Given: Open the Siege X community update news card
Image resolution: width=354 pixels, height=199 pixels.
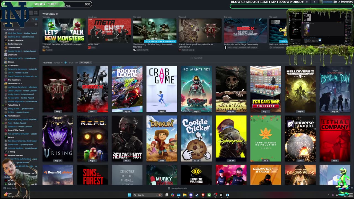Looking at the screenshot, I should (245, 31).
